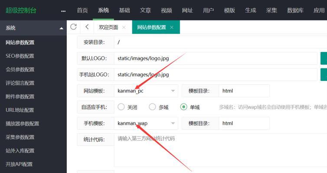Image resolution: width=327 pixels, height=173 pixels.
Task: Open 系统 in the top navigation
Action: coord(104,10)
